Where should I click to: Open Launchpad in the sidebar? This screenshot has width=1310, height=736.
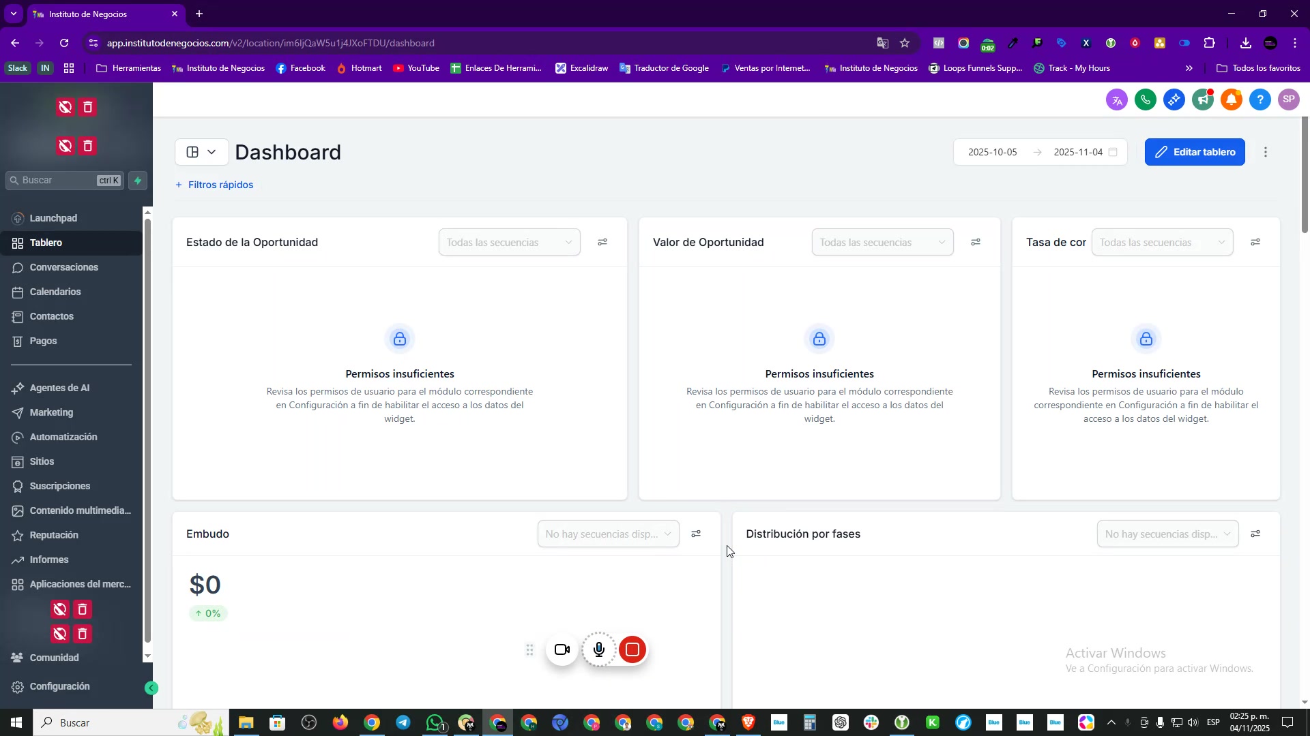(53, 218)
